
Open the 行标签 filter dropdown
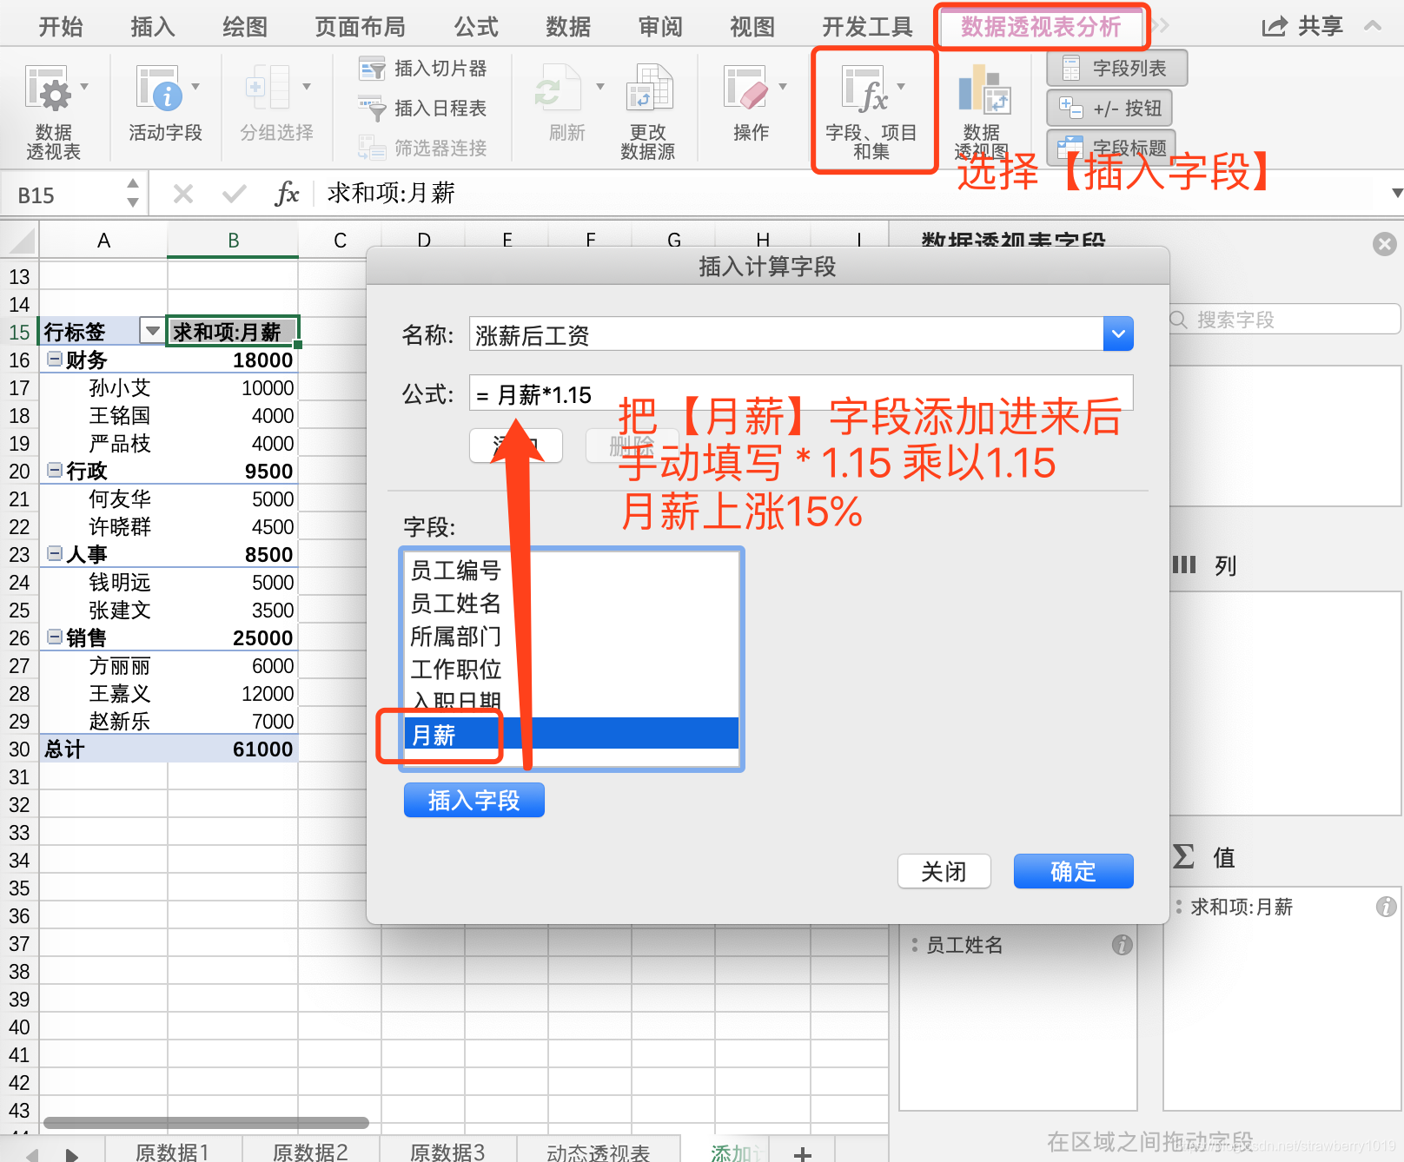152,331
